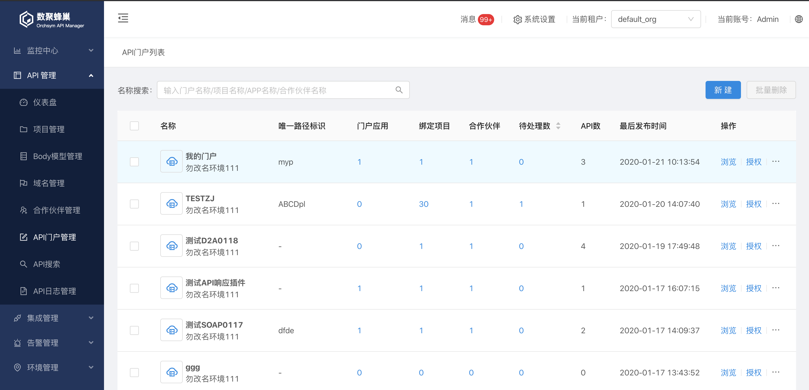The image size is (809, 390).
Task: Open the language globe icon
Action: point(799,19)
